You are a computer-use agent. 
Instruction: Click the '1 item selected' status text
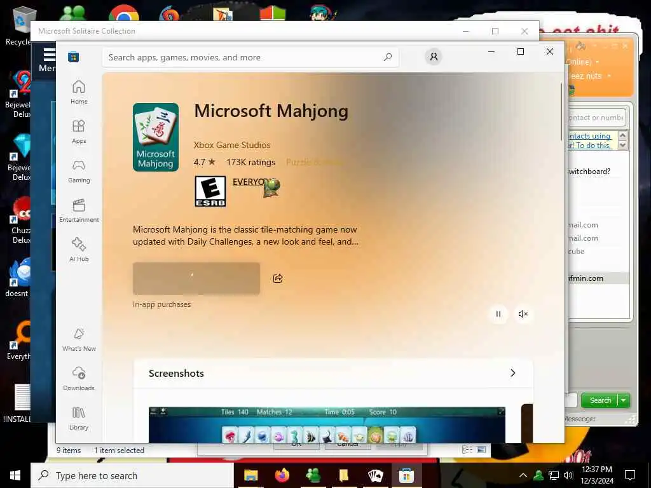119,451
